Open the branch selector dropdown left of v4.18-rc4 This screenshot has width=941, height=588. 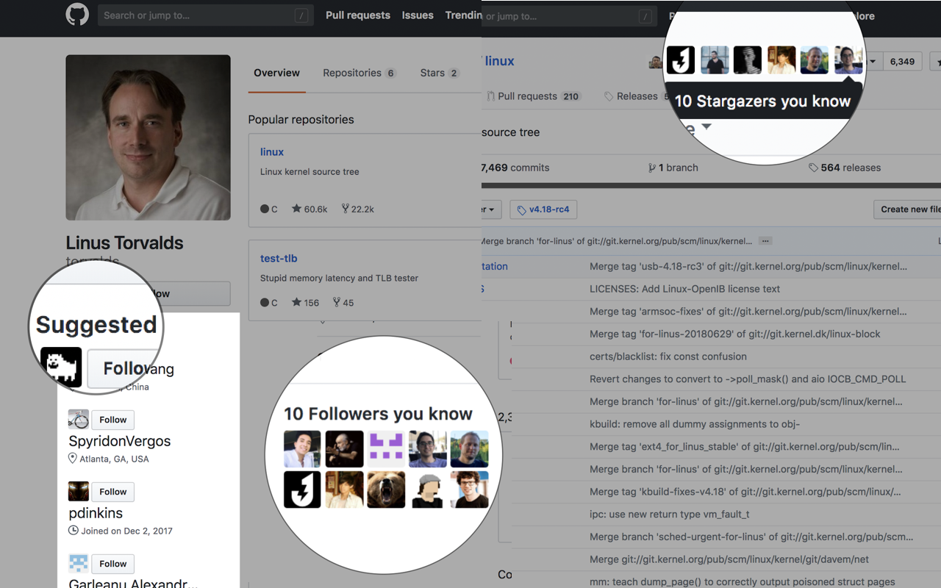tap(492, 209)
